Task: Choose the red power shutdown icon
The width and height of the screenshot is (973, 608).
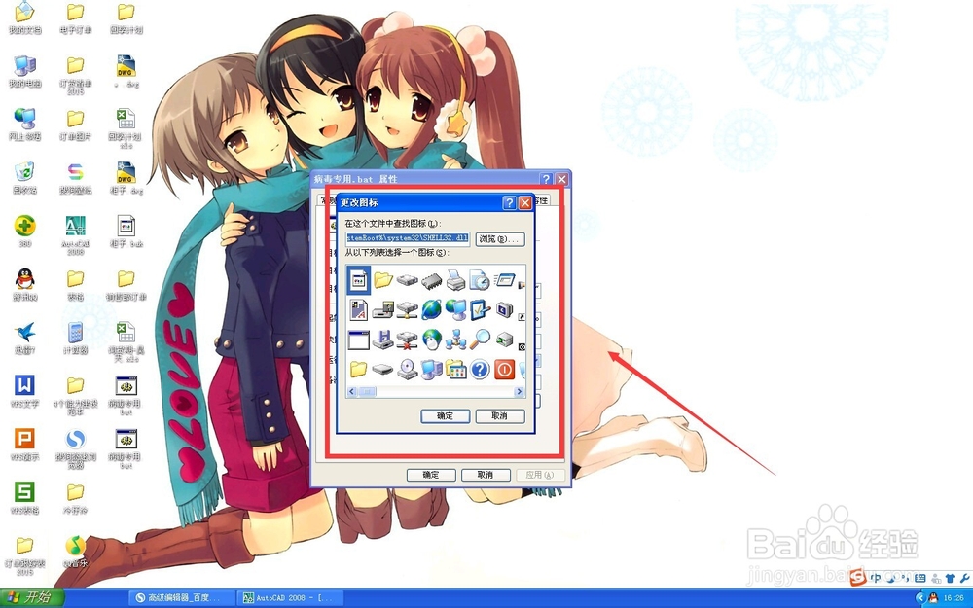Action: pos(504,370)
